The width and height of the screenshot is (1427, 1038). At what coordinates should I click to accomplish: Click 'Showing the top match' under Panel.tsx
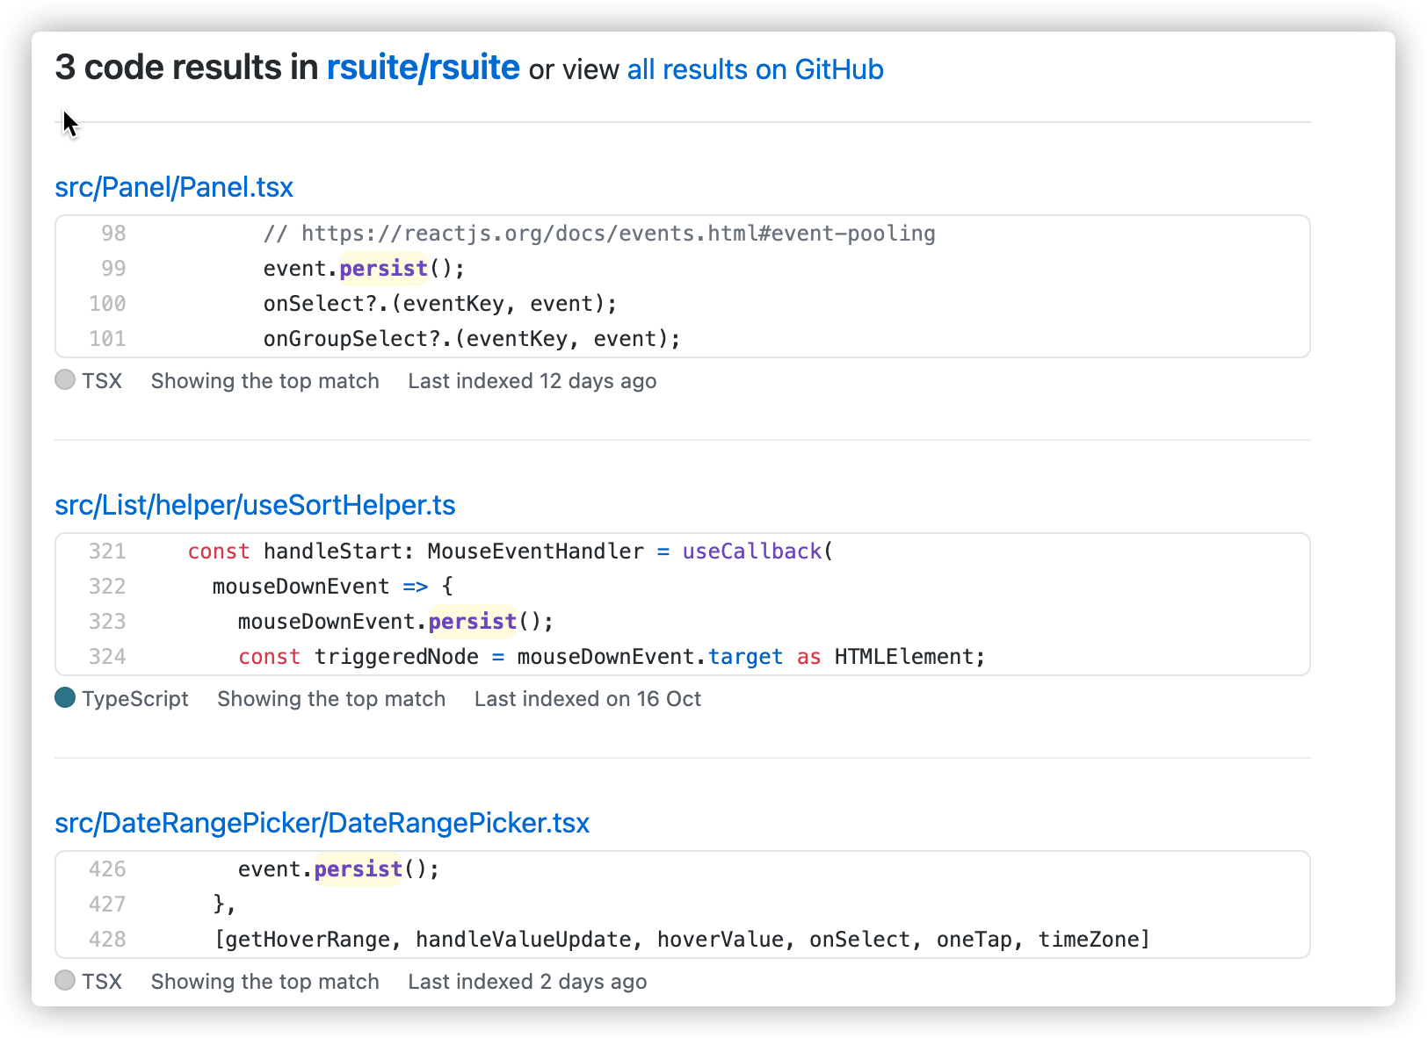264,380
